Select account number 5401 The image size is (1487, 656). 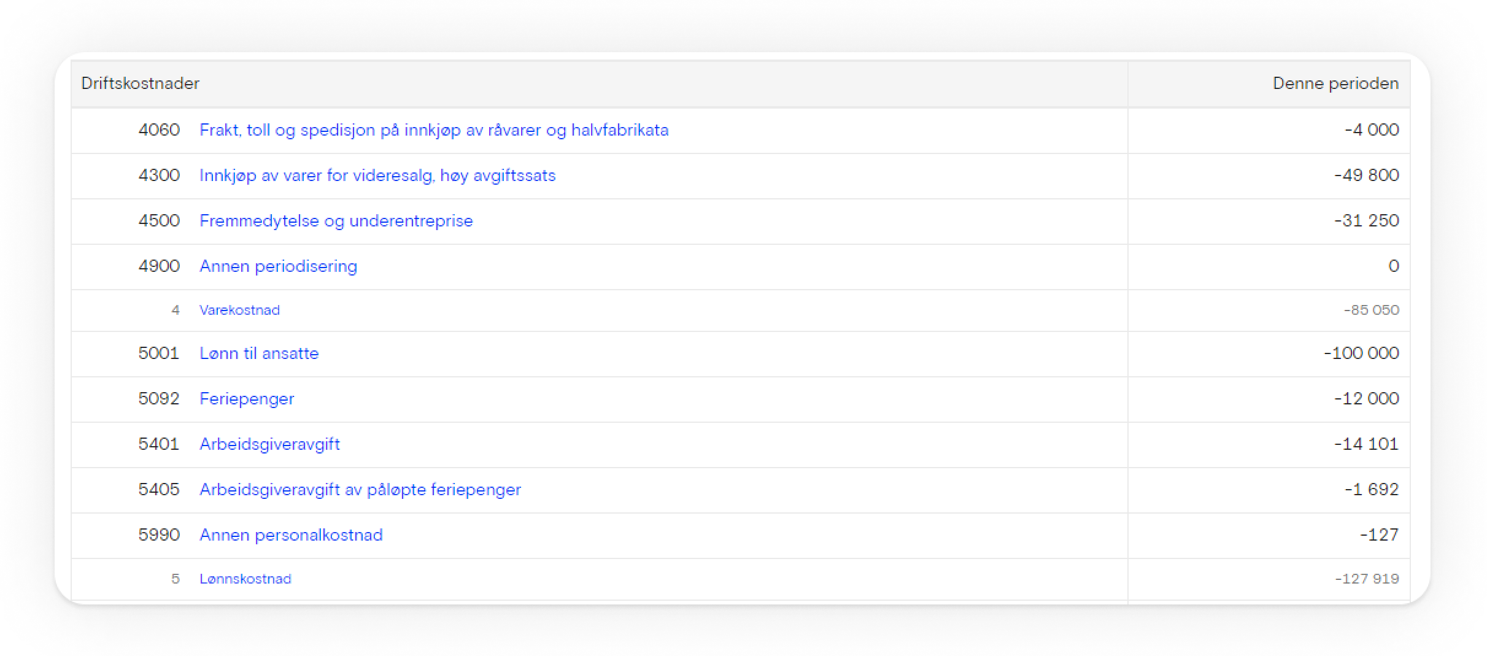(x=159, y=444)
